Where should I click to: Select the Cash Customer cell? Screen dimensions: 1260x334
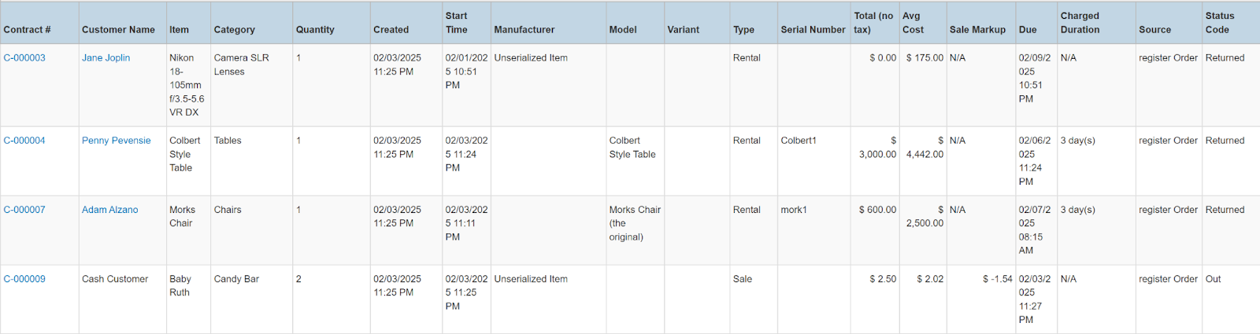click(x=115, y=279)
